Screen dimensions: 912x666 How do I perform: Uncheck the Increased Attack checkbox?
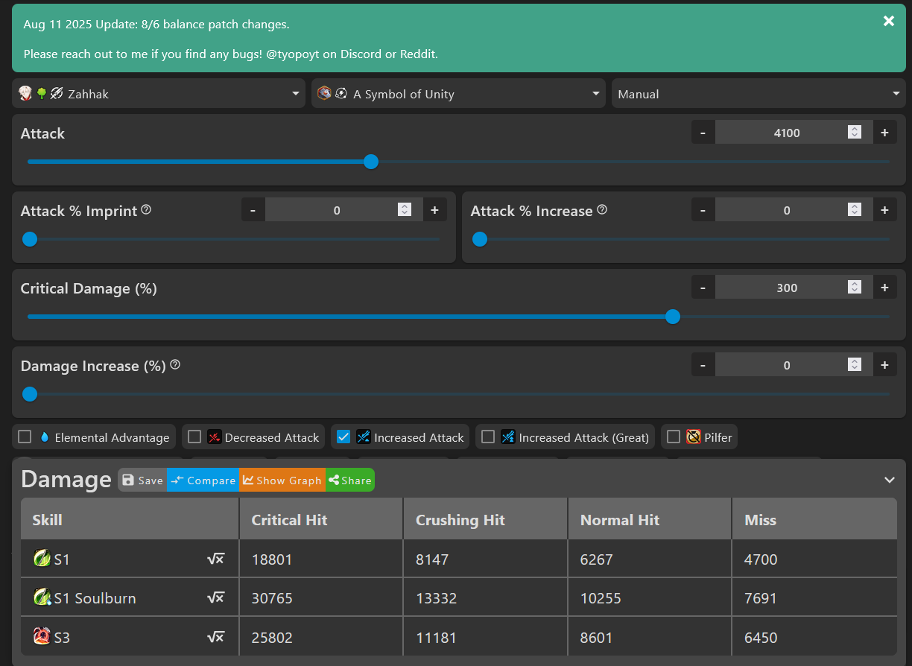343,437
